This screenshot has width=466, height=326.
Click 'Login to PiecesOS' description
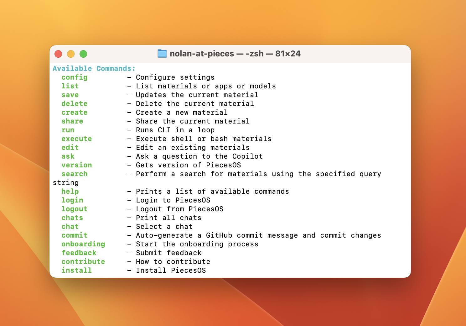point(173,200)
